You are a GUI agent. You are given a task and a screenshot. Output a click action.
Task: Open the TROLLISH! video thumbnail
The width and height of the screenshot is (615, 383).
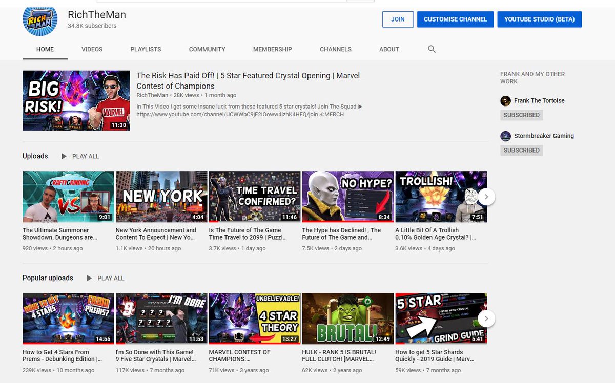[x=441, y=197]
